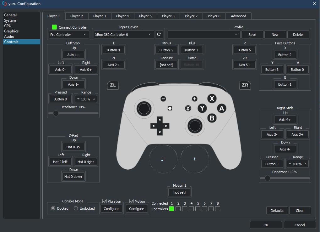Click the A button on controller image
Screen dimensions: 320x232
[x=222, y=108]
